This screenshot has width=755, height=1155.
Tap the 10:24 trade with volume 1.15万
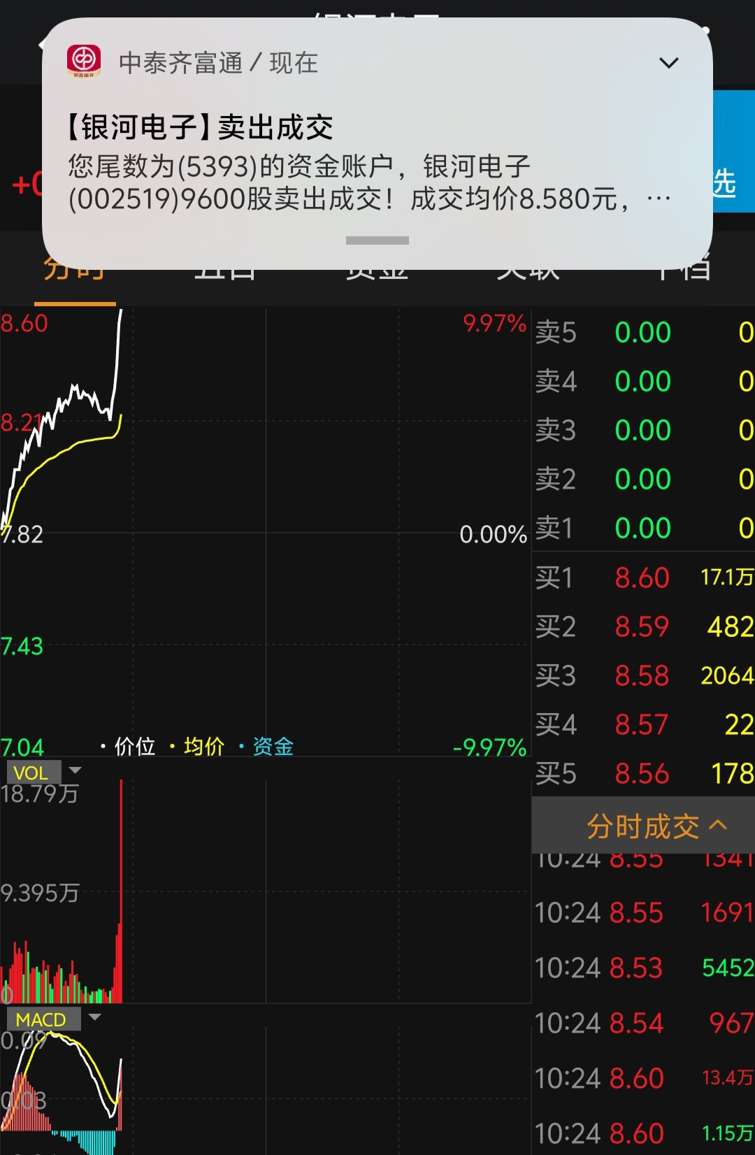pos(644,1133)
